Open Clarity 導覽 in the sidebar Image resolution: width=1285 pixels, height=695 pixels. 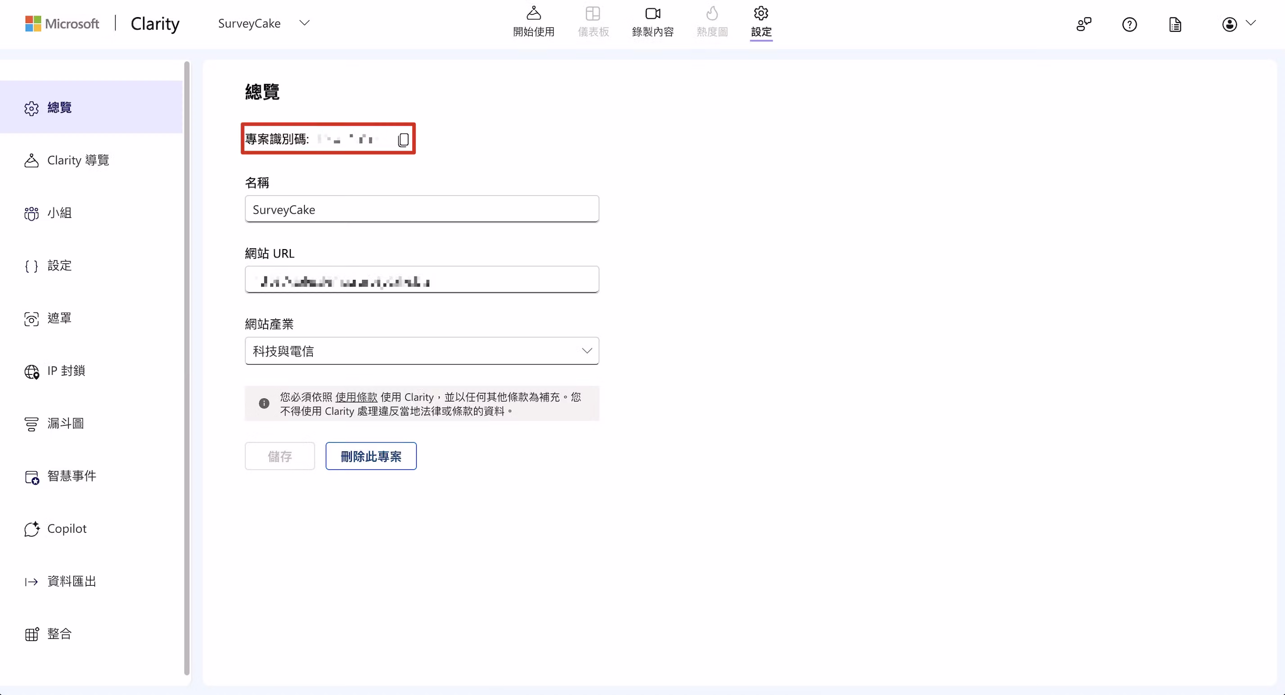[x=91, y=160]
